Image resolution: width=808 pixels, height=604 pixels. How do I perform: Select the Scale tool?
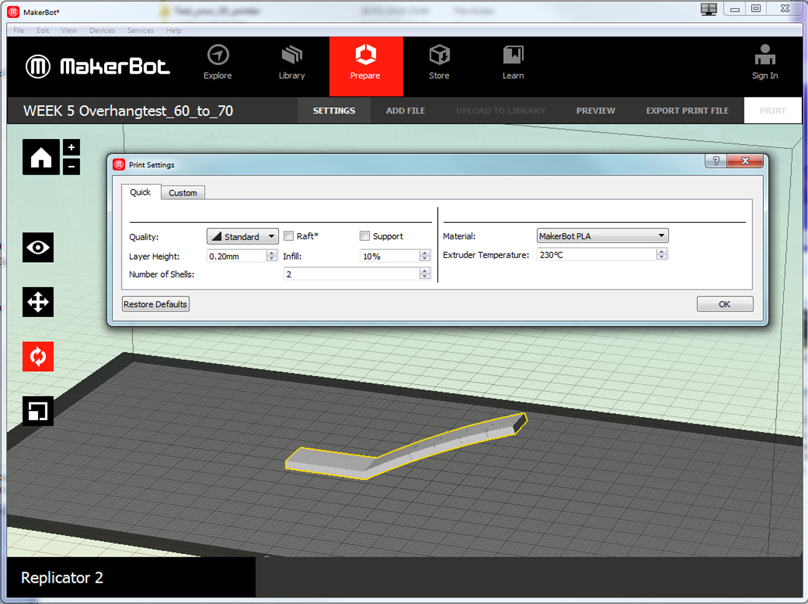(x=38, y=411)
